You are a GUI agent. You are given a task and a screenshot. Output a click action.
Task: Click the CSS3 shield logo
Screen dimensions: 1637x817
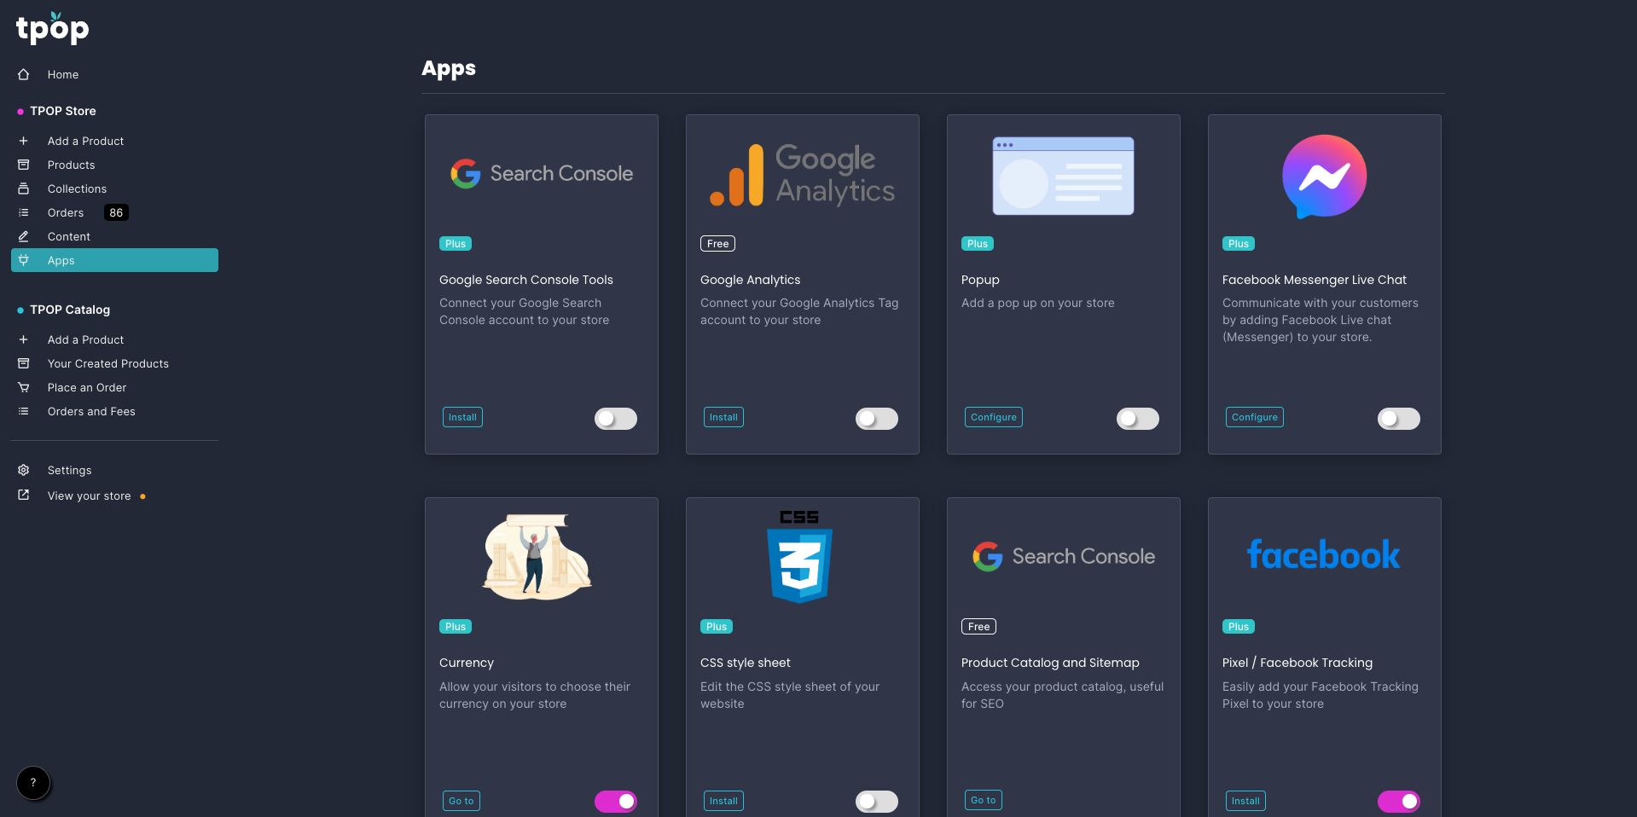pyautogui.click(x=799, y=563)
